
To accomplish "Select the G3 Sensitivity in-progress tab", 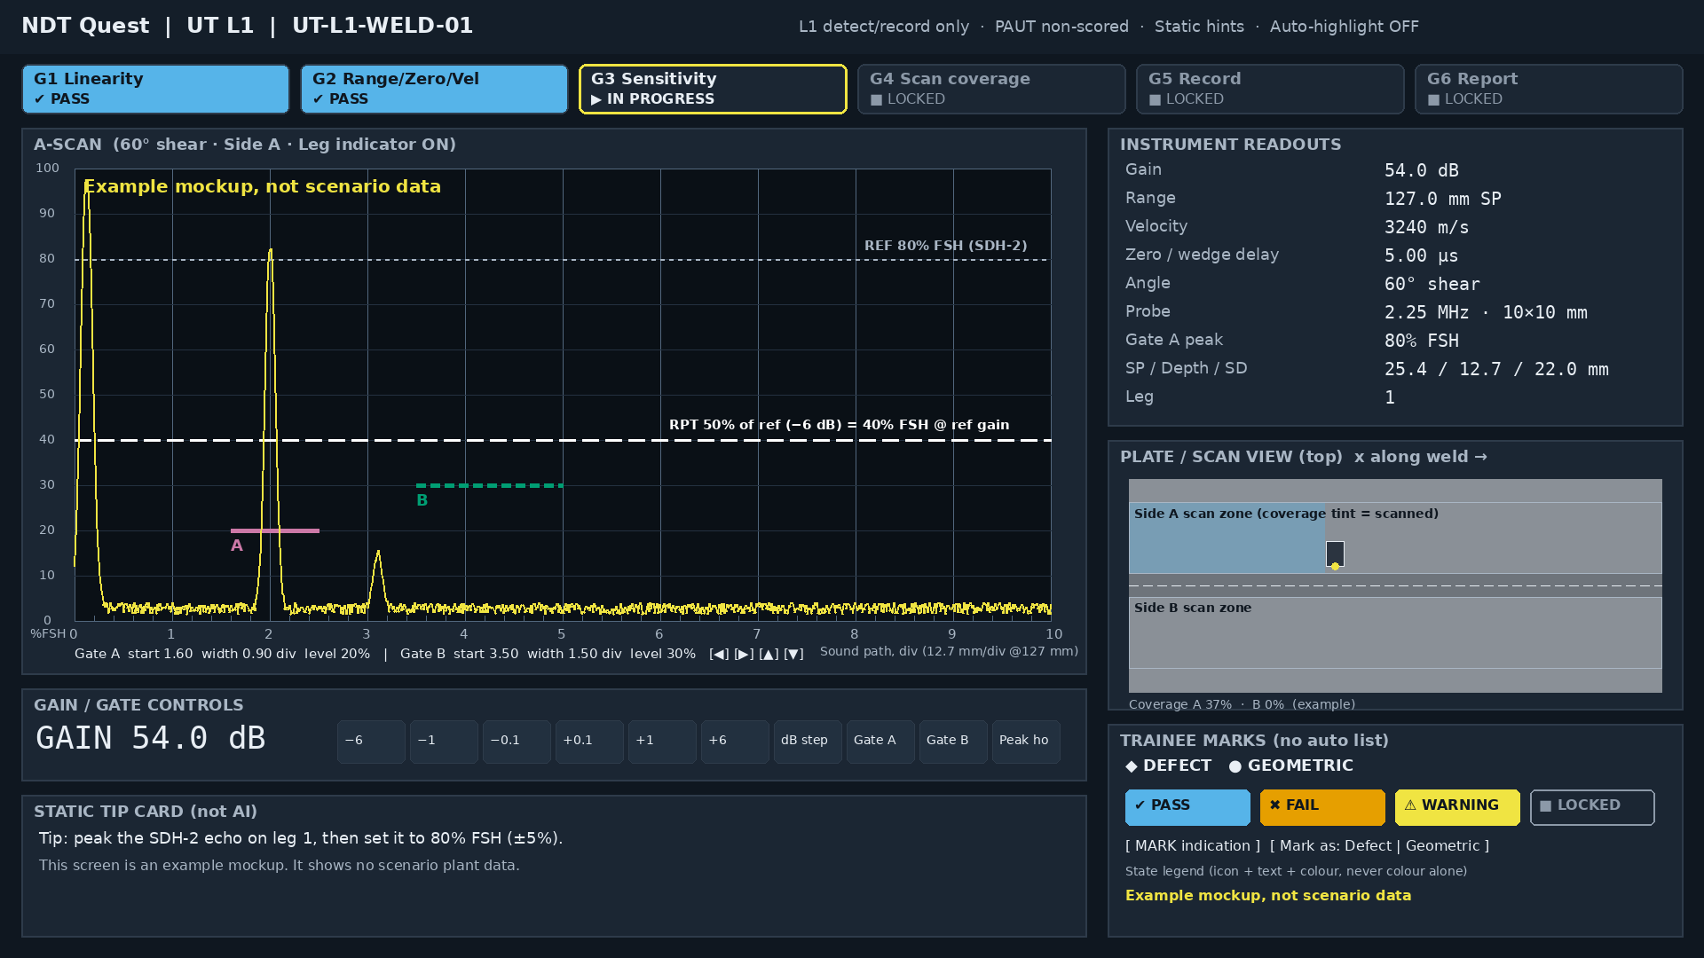I will click(713, 89).
